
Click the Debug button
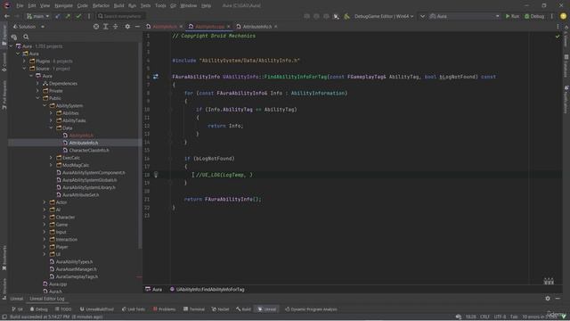click(534, 16)
